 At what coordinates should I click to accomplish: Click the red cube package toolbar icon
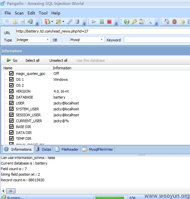[47, 22]
